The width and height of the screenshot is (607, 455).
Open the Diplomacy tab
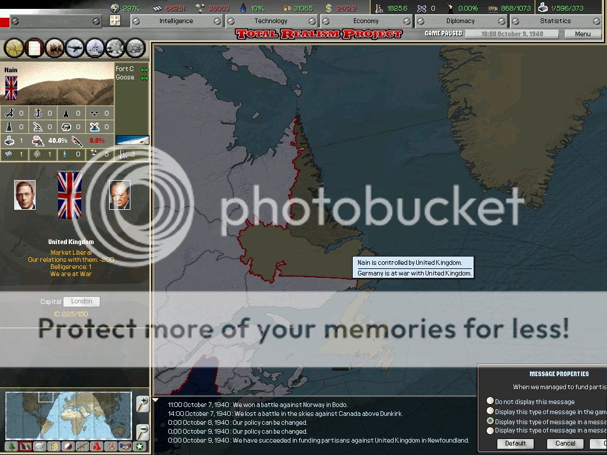(x=461, y=21)
